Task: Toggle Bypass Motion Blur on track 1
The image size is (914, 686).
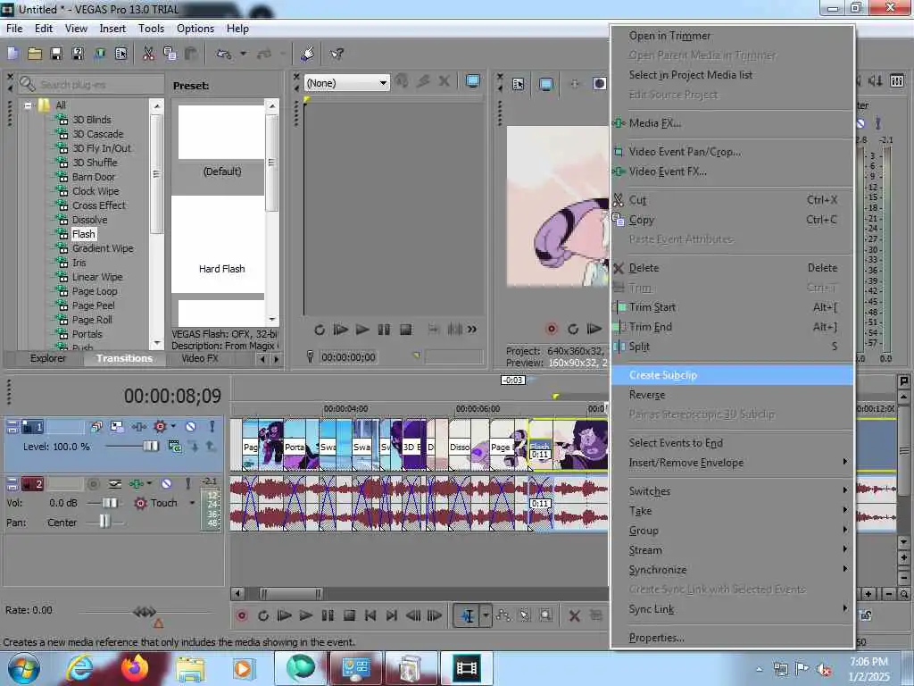Action: coord(96,427)
